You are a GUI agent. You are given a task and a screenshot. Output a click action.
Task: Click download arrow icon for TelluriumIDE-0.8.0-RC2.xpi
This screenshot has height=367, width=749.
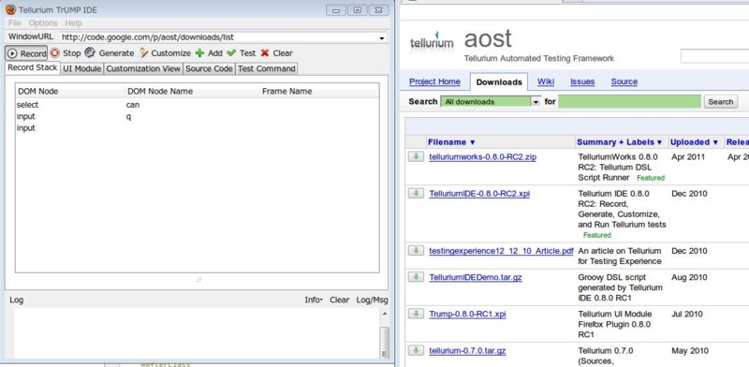416,193
